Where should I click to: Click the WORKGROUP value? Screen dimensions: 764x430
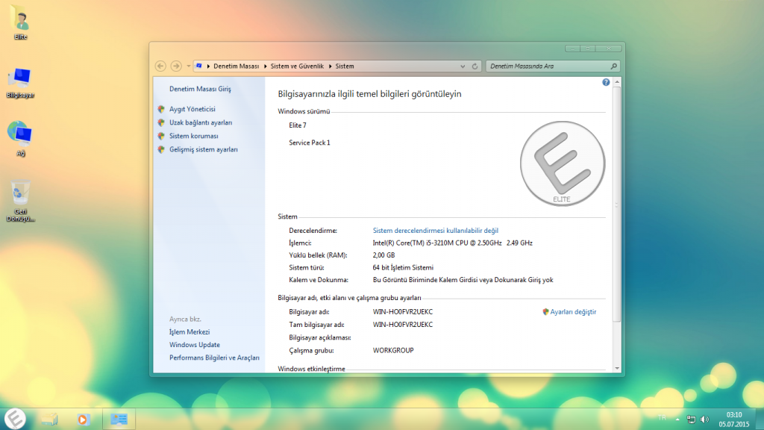(393, 351)
